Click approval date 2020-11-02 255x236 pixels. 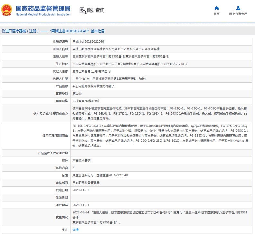pyautogui.click(x=81, y=190)
